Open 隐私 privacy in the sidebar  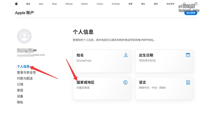[20, 102]
